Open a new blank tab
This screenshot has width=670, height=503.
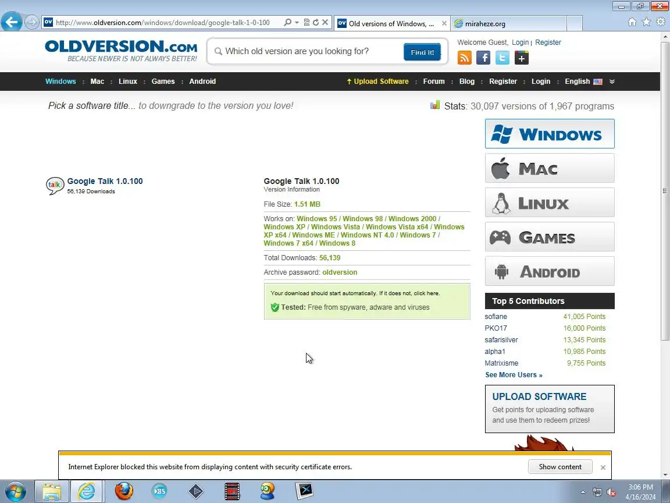(575, 23)
